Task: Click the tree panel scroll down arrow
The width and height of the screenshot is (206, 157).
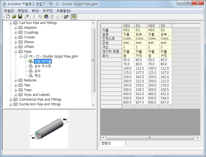Action: tap(93, 105)
